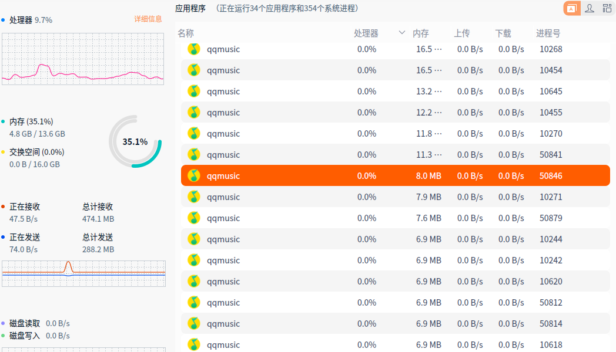Click the processor usage graph

[x=83, y=59]
